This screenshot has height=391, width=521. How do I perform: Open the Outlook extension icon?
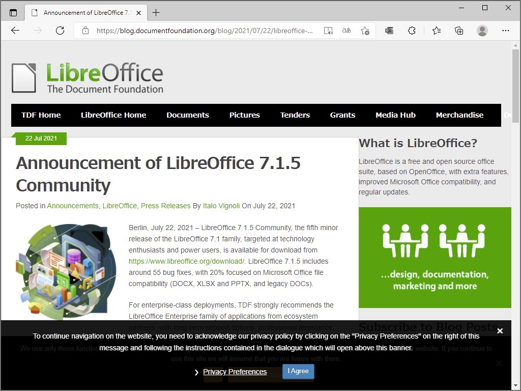pos(389,31)
